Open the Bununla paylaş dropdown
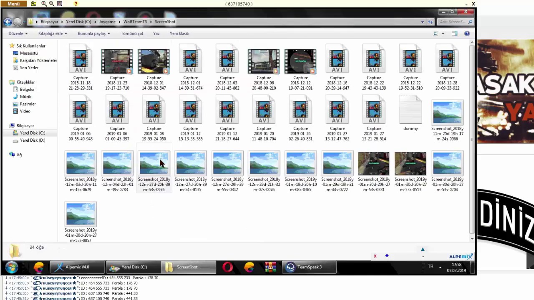This screenshot has width=534, height=300. coord(94,33)
